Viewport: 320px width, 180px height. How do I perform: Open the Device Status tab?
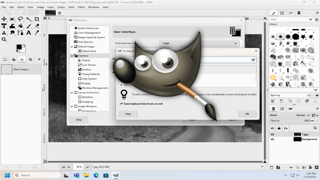tap(13, 59)
